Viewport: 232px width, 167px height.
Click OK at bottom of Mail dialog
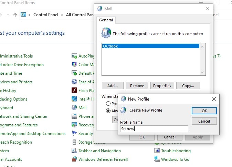tap(142, 137)
